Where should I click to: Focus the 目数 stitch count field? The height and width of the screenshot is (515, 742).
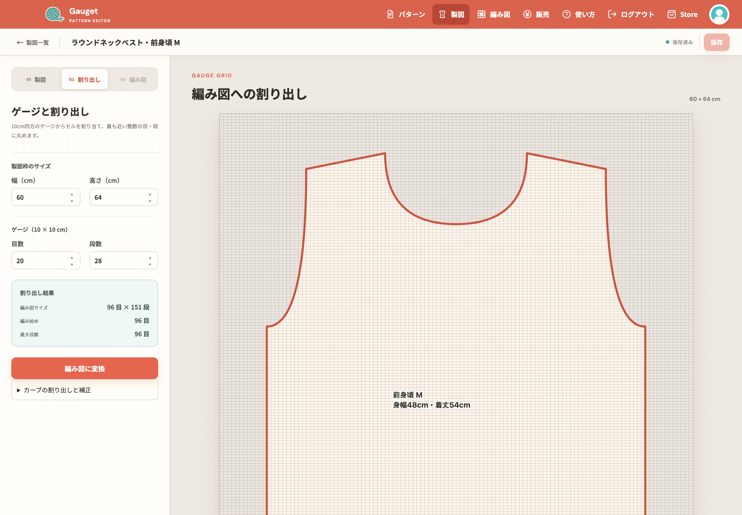click(x=46, y=260)
